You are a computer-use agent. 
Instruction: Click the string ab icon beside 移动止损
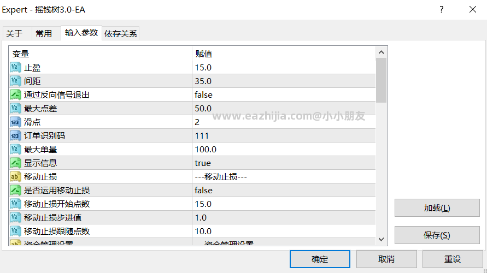coord(15,176)
